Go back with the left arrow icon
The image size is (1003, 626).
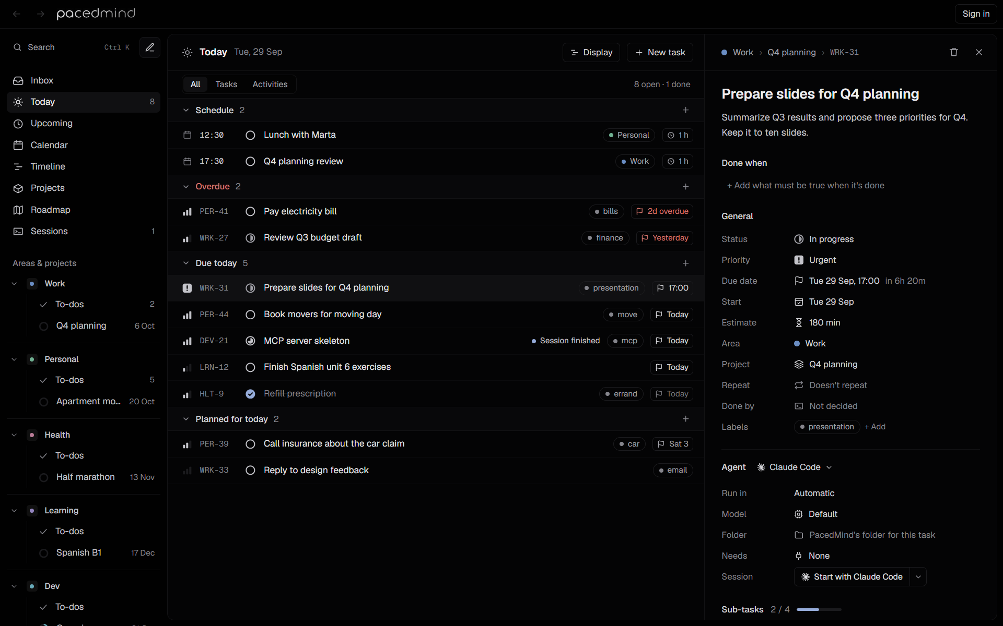pos(17,14)
